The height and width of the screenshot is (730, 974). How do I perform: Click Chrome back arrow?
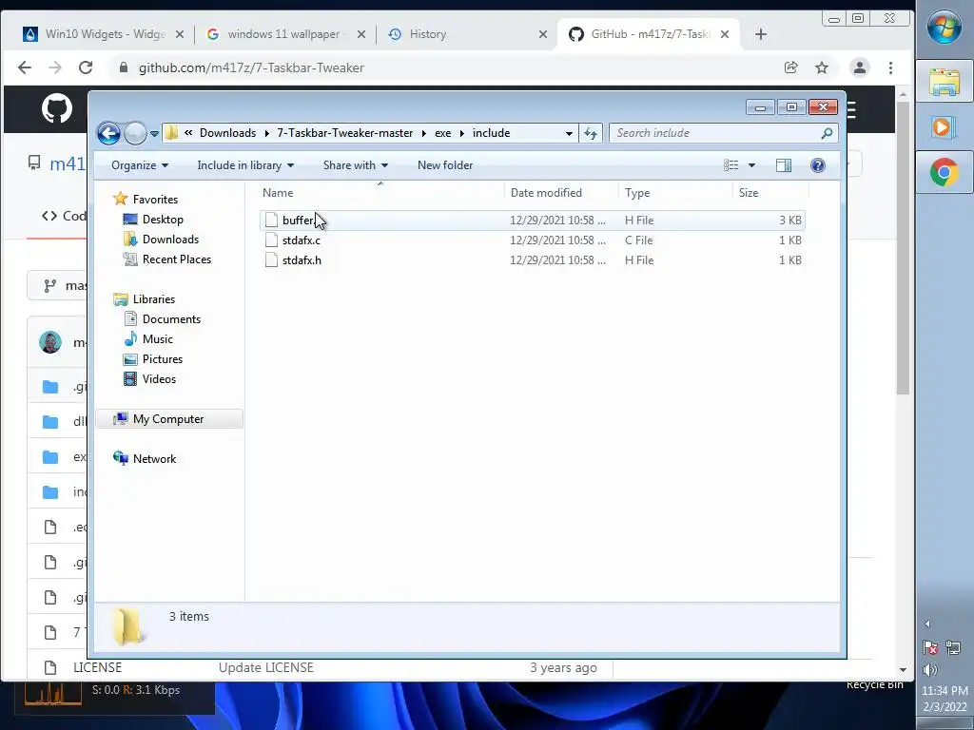pyautogui.click(x=24, y=67)
